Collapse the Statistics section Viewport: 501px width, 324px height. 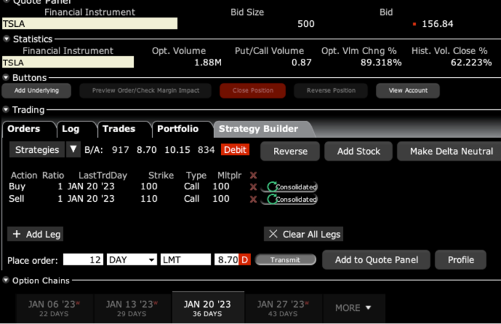[7, 39]
